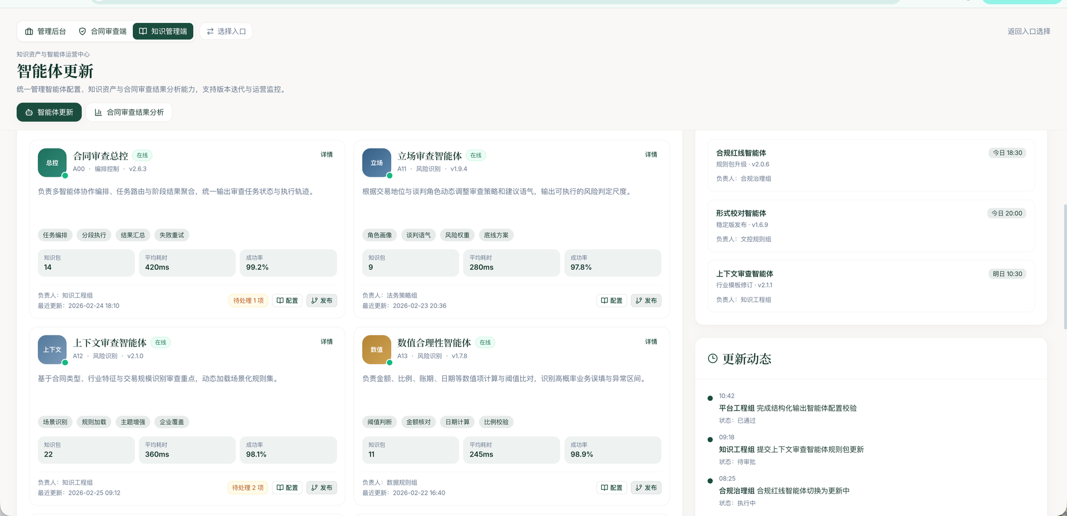Open 合同审查结果分析 sub-tab
Screen dimensions: 1067x516
(x=129, y=112)
